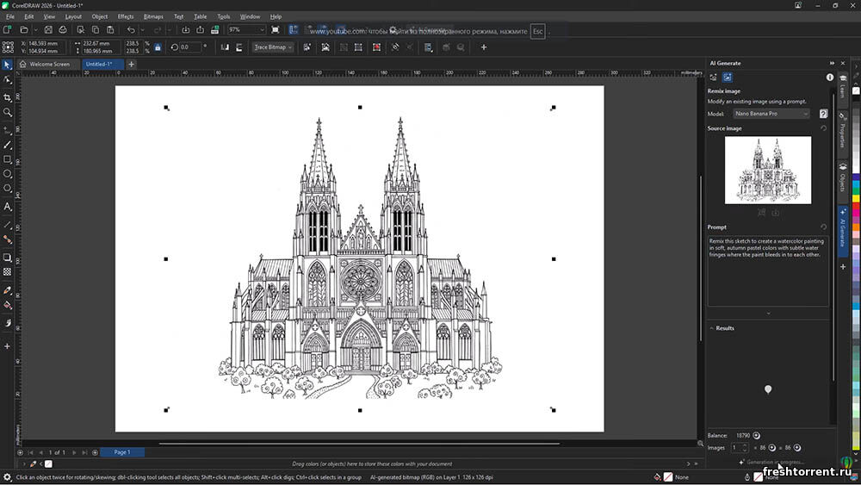Switch to Remix image mode icon

(727, 77)
